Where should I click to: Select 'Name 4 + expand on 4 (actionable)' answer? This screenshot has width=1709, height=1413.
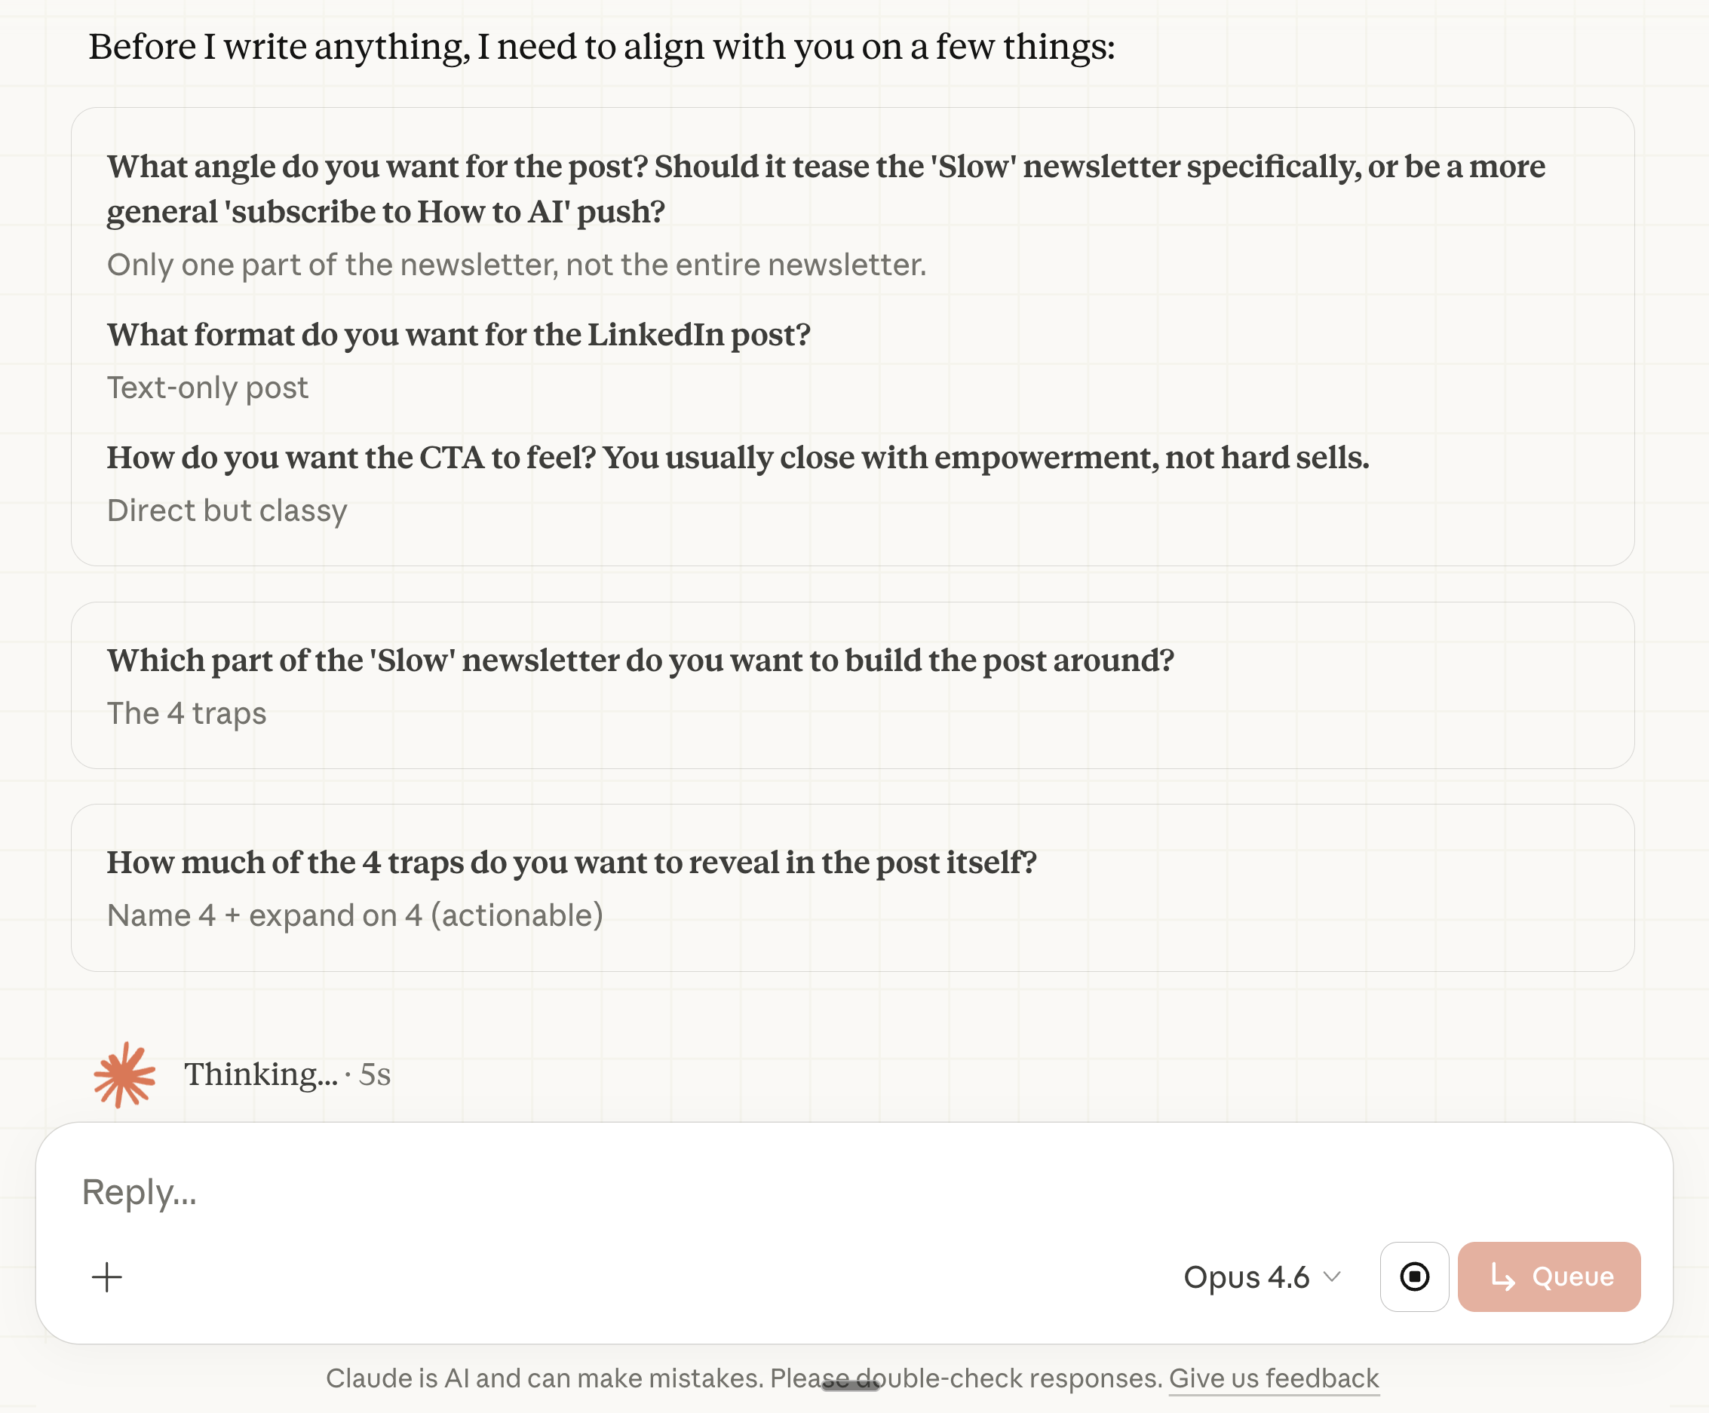(x=354, y=916)
